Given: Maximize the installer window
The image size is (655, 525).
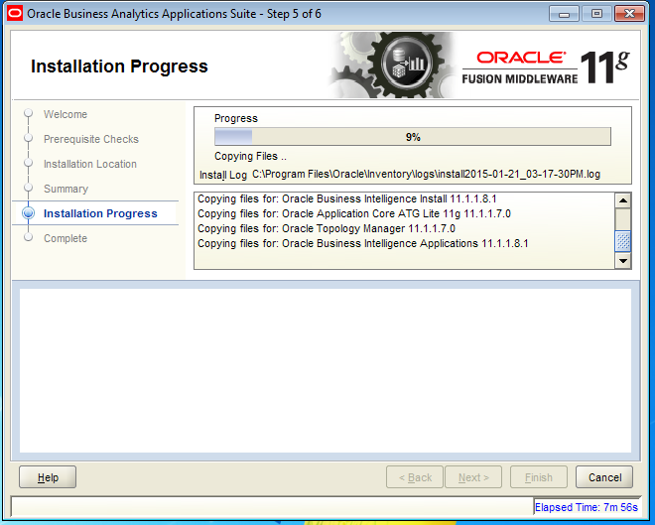Looking at the screenshot, I should [x=596, y=14].
